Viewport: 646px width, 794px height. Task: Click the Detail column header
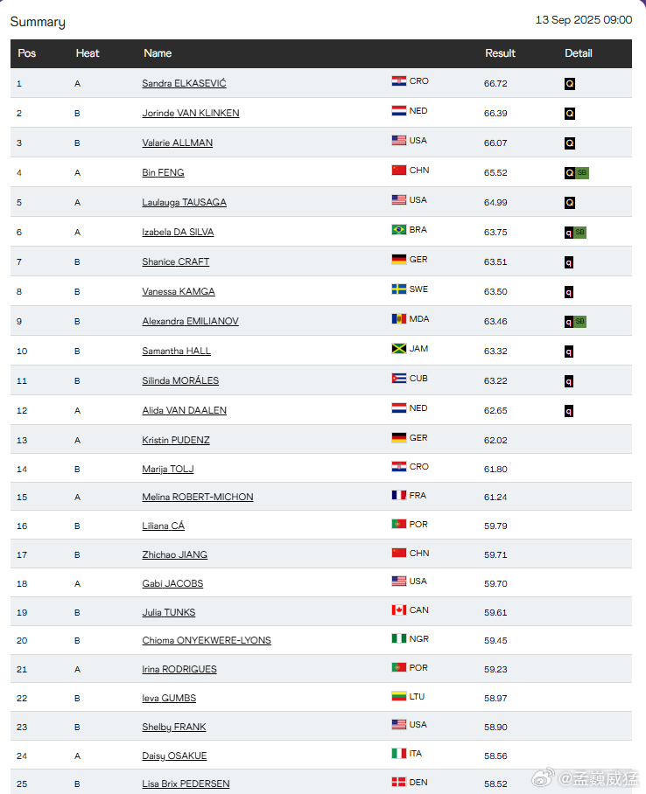[579, 53]
